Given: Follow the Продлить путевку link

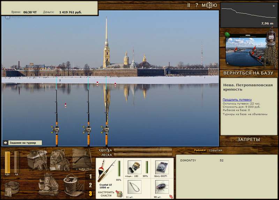Looking at the screenshot, I should (x=237, y=99).
